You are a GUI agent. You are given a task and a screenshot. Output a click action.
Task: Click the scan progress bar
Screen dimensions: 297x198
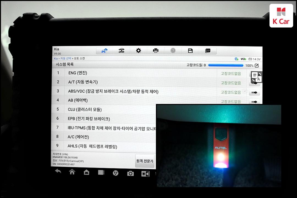point(226,65)
